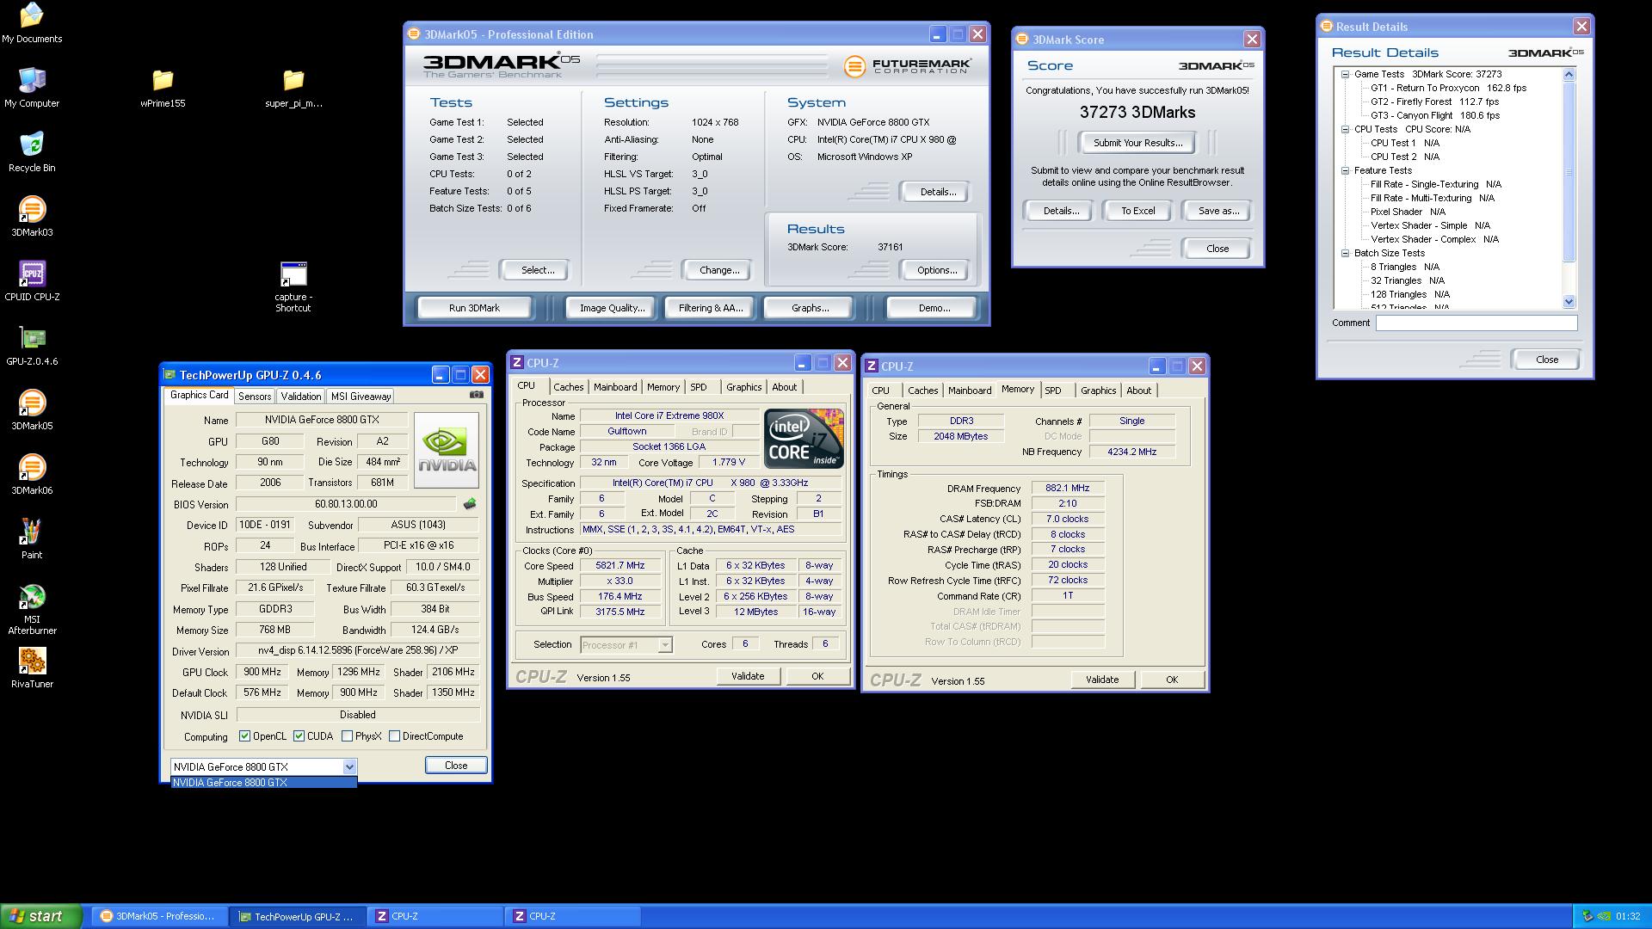Open the MSI Afterburner desktop icon
This screenshot has height=929, width=1652.
32,597
